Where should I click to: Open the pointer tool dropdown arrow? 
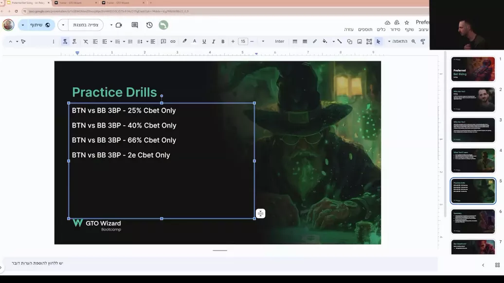pyautogui.click(x=17, y=41)
